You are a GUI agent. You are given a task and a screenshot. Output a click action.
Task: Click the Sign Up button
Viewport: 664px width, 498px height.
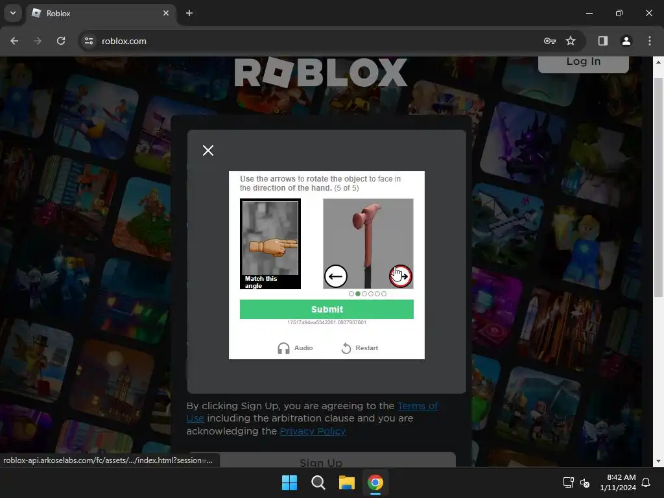(321, 460)
